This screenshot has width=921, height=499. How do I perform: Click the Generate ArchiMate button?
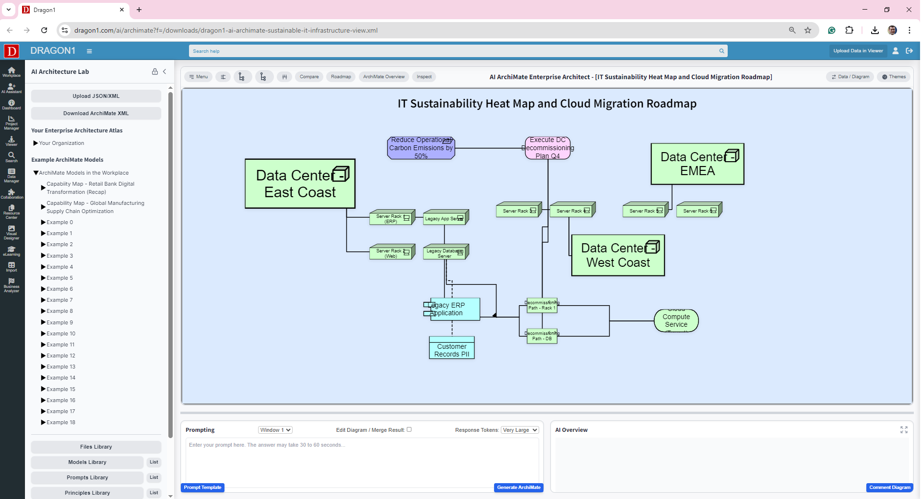518,487
